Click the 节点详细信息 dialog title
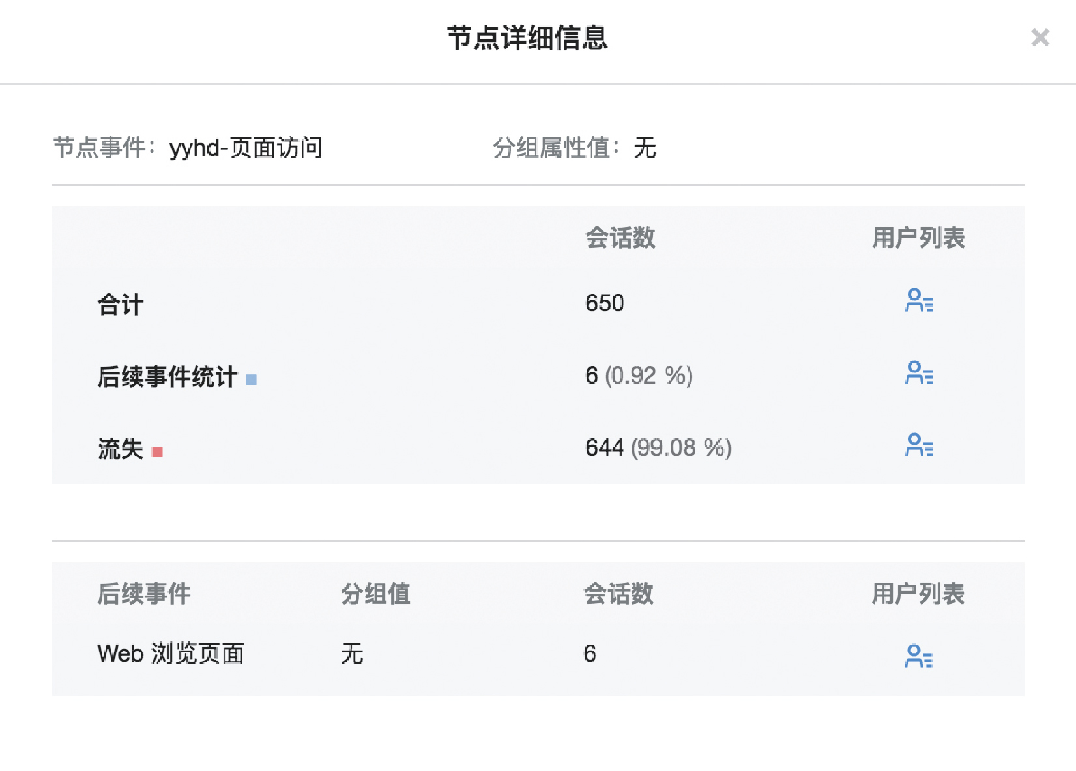Image resolution: width=1076 pixels, height=771 pixels. [527, 38]
